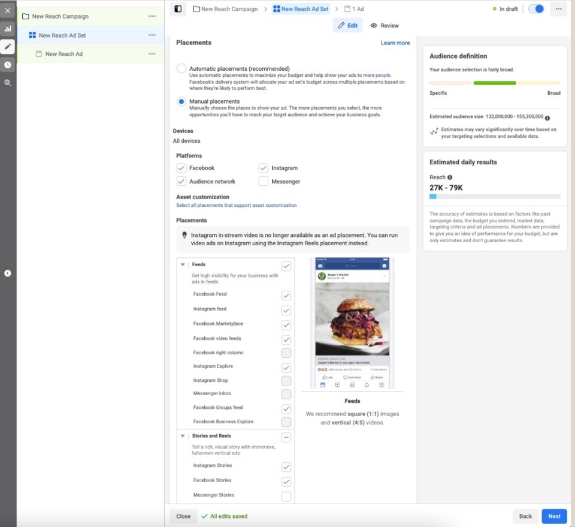Open more options for New Reach Ad
This screenshot has width=575, height=527.
pyautogui.click(x=152, y=53)
